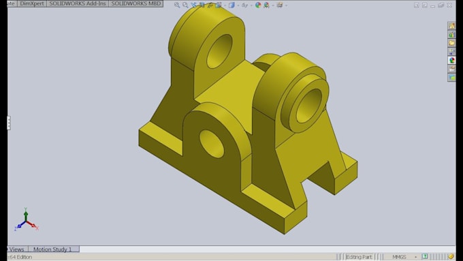Select Appearances, Scenes, Decals pane icon
Screen dimensions: 463x261
pos(451,60)
